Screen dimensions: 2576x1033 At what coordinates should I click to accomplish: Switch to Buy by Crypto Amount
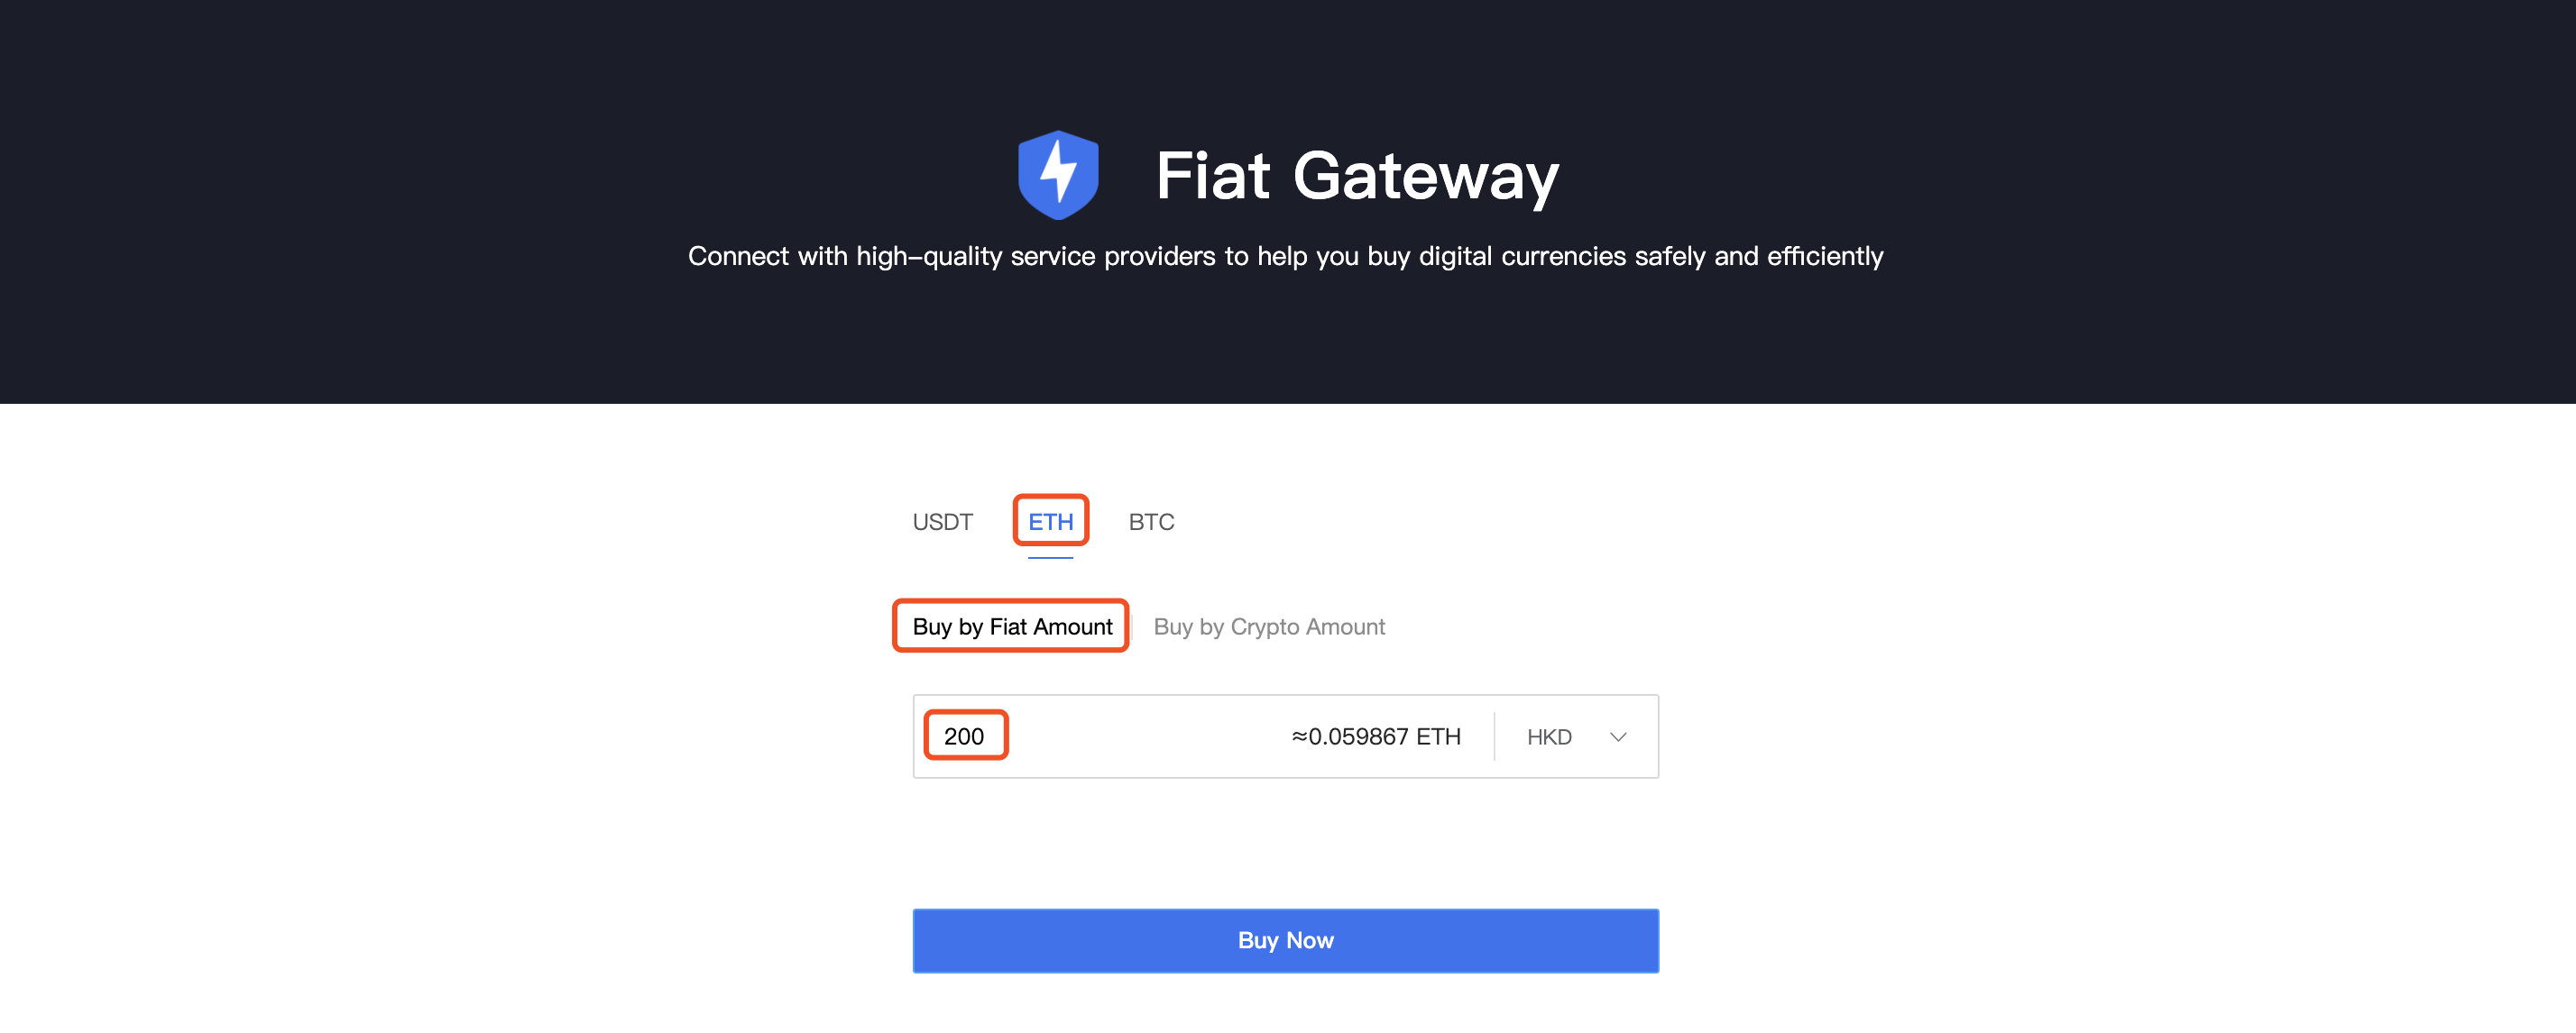tap(1268, 626)
